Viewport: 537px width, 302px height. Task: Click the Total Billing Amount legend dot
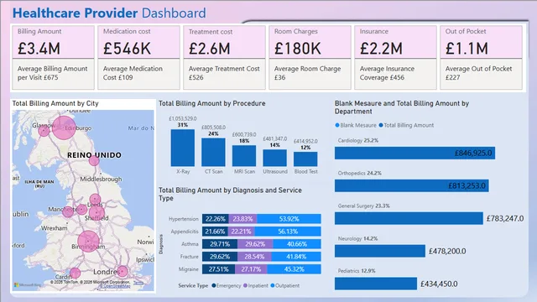(381, 125)
